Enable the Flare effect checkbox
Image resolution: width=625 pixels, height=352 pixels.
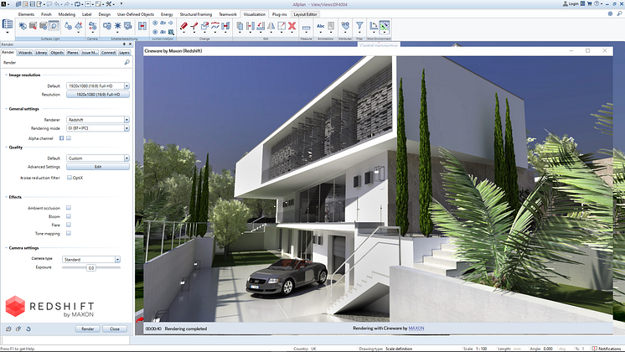[69, 225]
